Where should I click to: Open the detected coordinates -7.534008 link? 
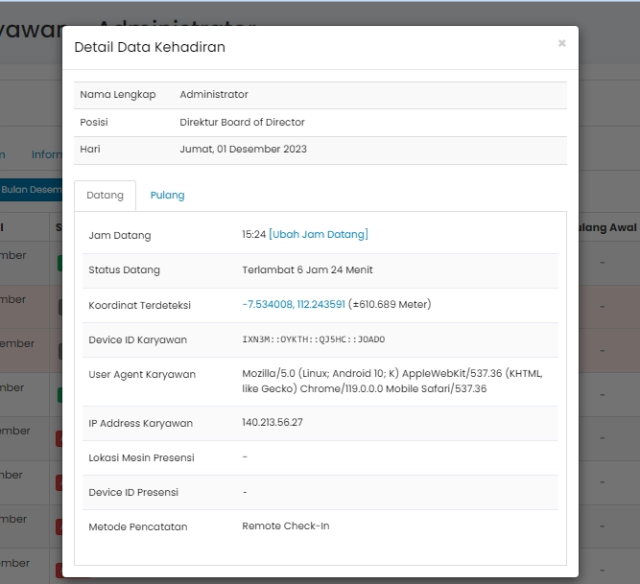294,304
